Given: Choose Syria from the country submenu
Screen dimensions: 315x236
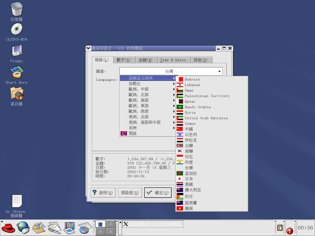Looking at the screenshot, I should point(212,112).
